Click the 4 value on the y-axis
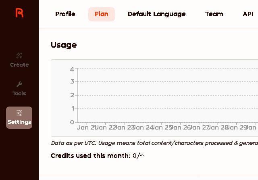 (72, 69)
